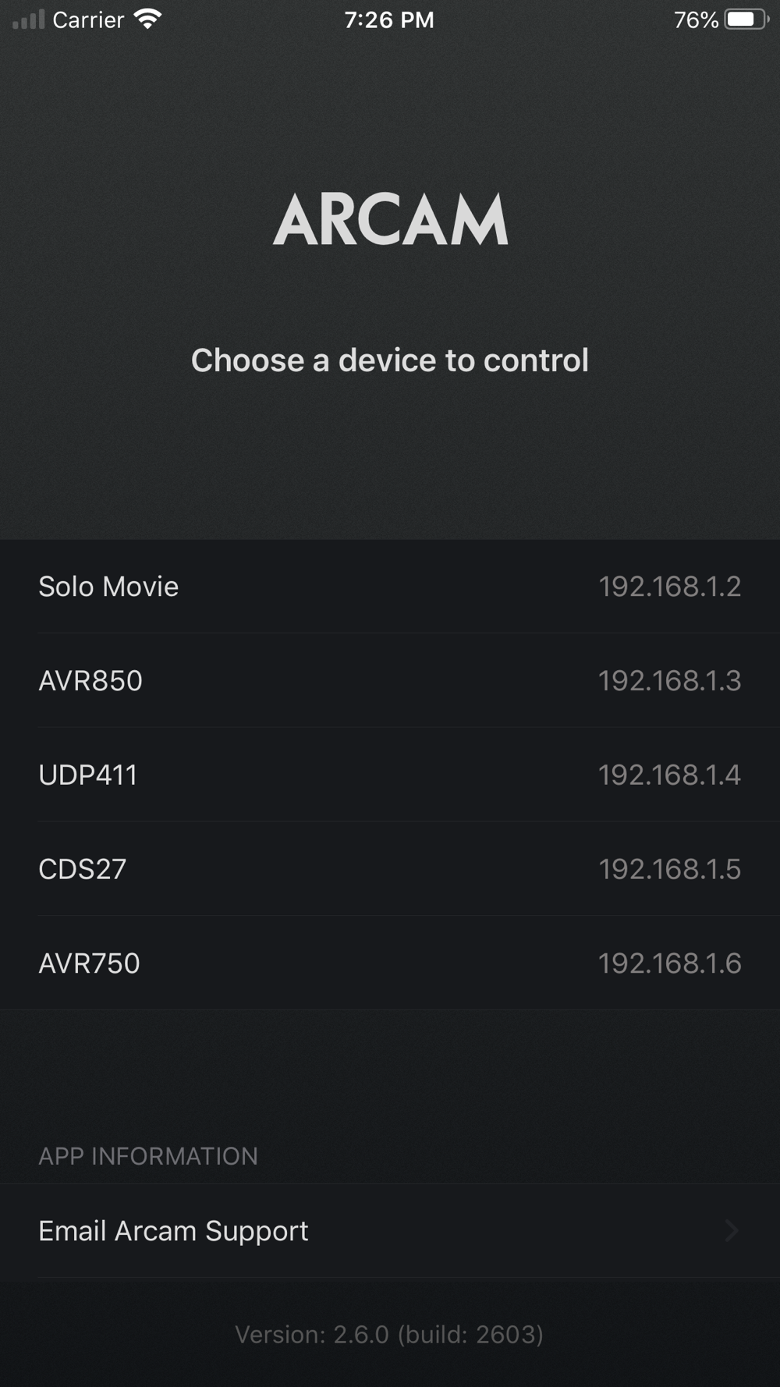Tap the IP address 192.168.1.6

(669, 963)
